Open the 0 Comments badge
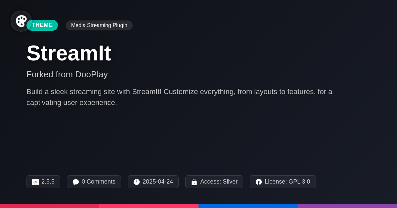The height and width of the screenshot is (208, 397). click(x=94, y=182)
